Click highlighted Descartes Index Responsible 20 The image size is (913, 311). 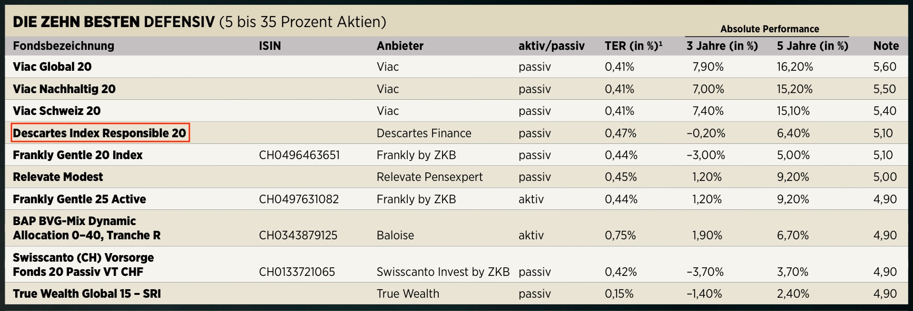click(x=100, y=133)
